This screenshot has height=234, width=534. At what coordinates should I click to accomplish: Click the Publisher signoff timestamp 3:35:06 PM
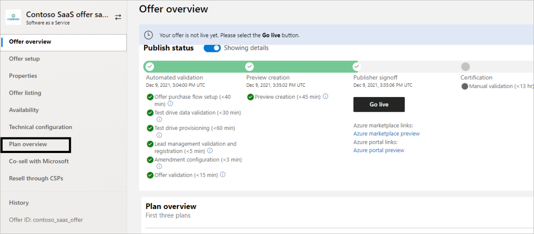(x=383, y=85)
